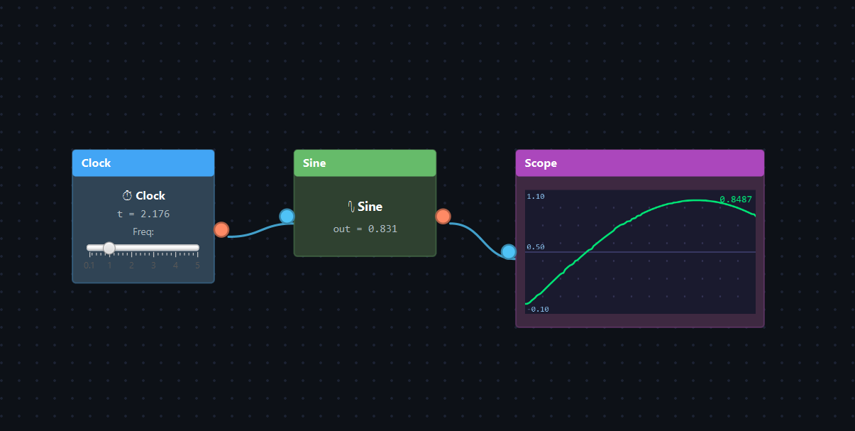Click the Sine node's blue input port
The height and width of the screenshot is (431, 855).
[x=287, y=216]
